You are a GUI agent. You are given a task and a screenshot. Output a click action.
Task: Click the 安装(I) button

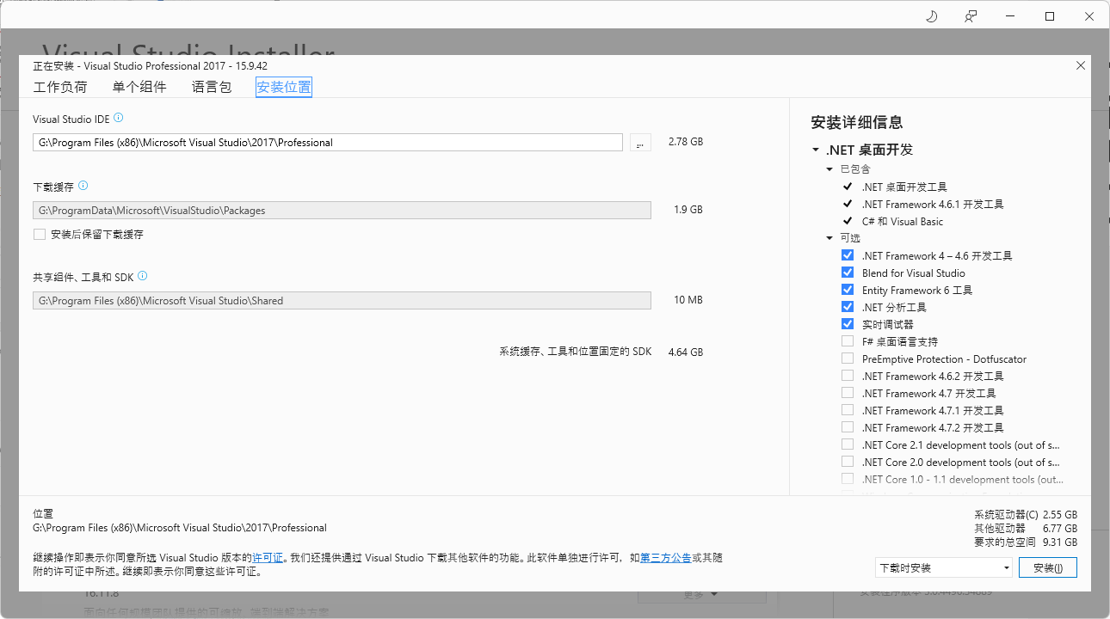pos(1048,567)
